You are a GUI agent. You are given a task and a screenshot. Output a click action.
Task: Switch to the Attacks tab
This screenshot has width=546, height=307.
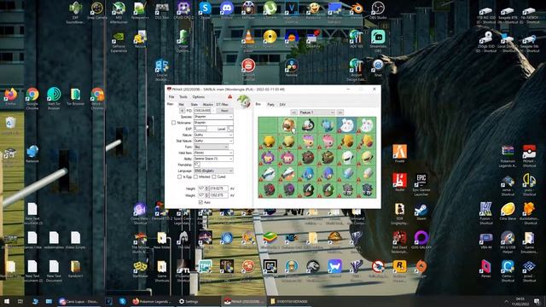coord(208,104)
